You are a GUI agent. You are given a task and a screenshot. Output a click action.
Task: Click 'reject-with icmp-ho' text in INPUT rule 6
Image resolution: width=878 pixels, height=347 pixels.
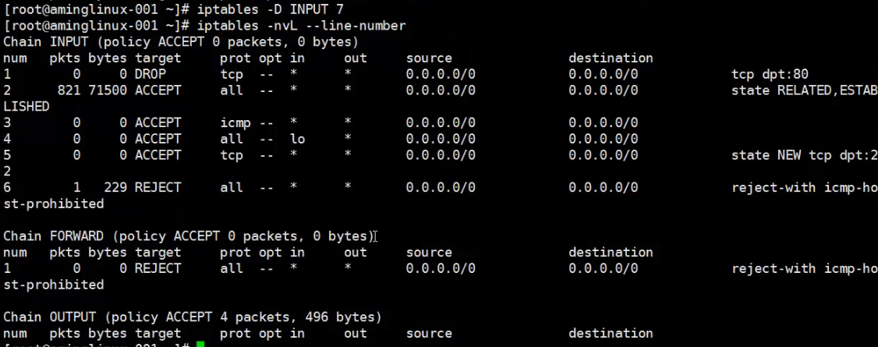click(804, 187)
